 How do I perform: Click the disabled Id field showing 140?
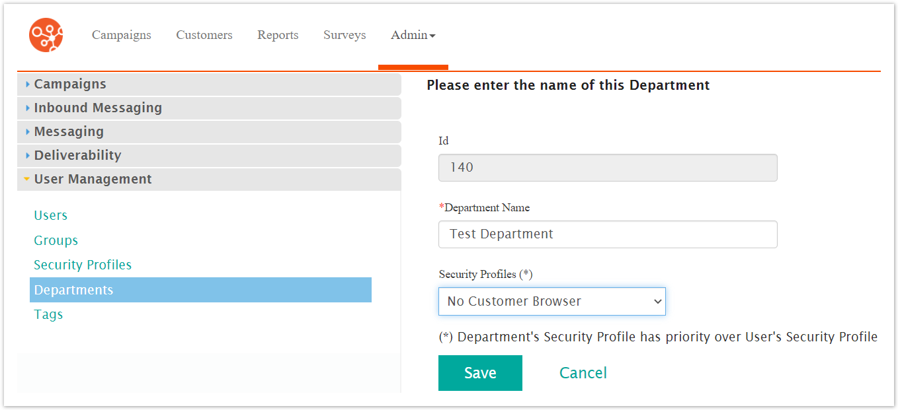tap(608, 168)
